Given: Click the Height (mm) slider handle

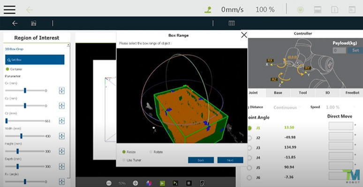Looking at the screenshot, I should point(18,151).
